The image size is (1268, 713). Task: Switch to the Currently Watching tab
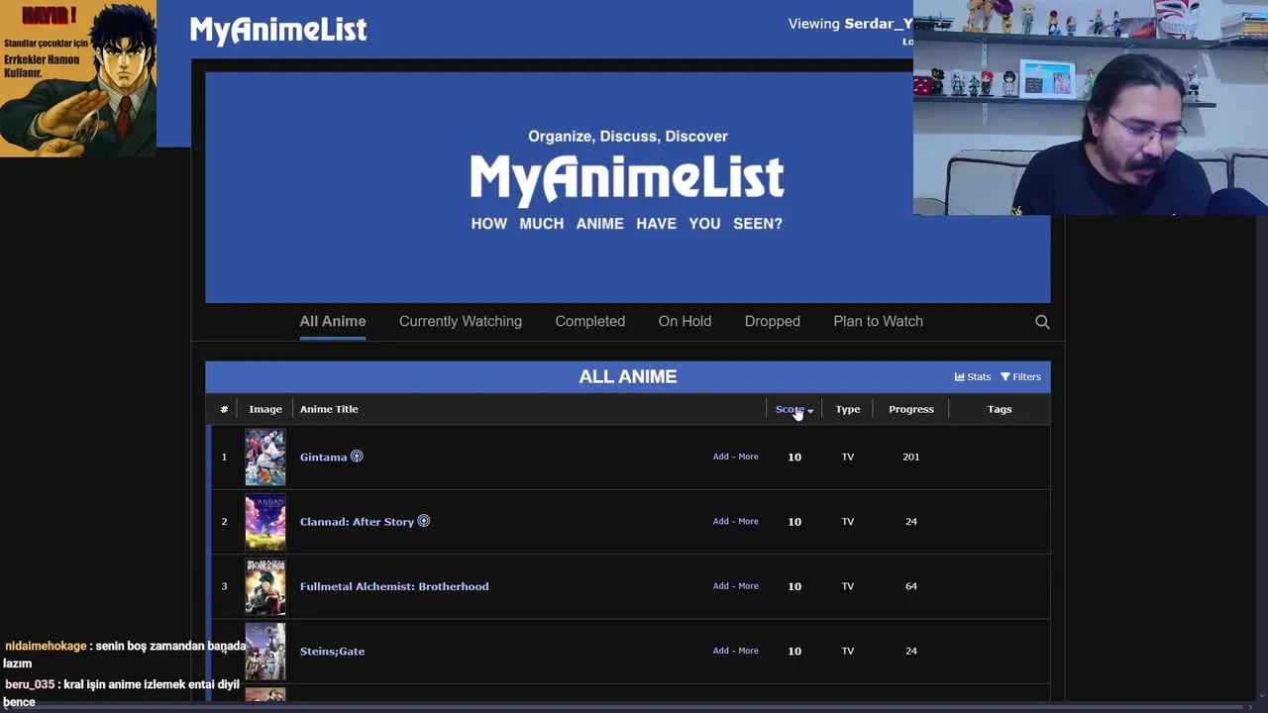click(461, 321)
